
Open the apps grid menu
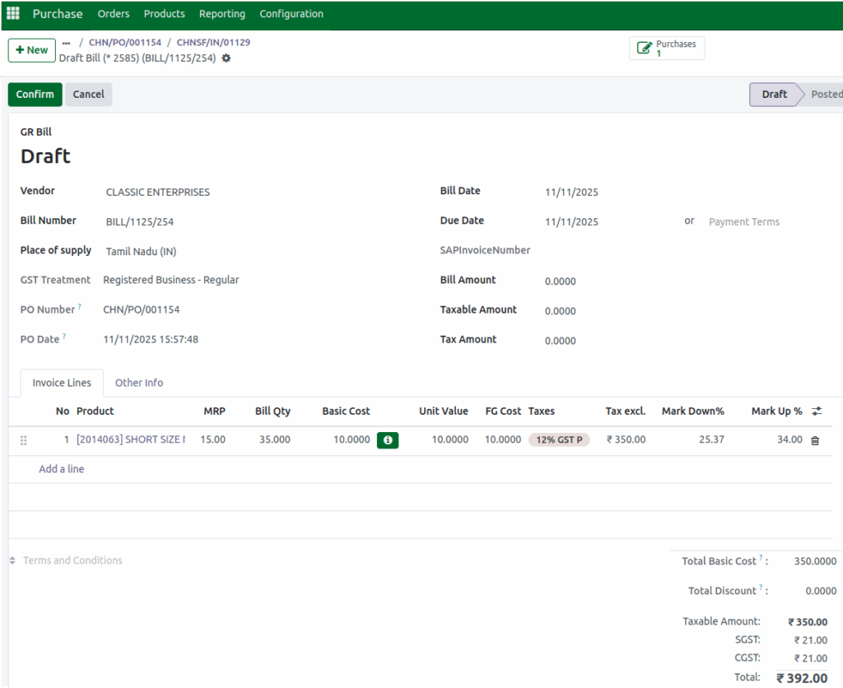(x=12, y=13)
